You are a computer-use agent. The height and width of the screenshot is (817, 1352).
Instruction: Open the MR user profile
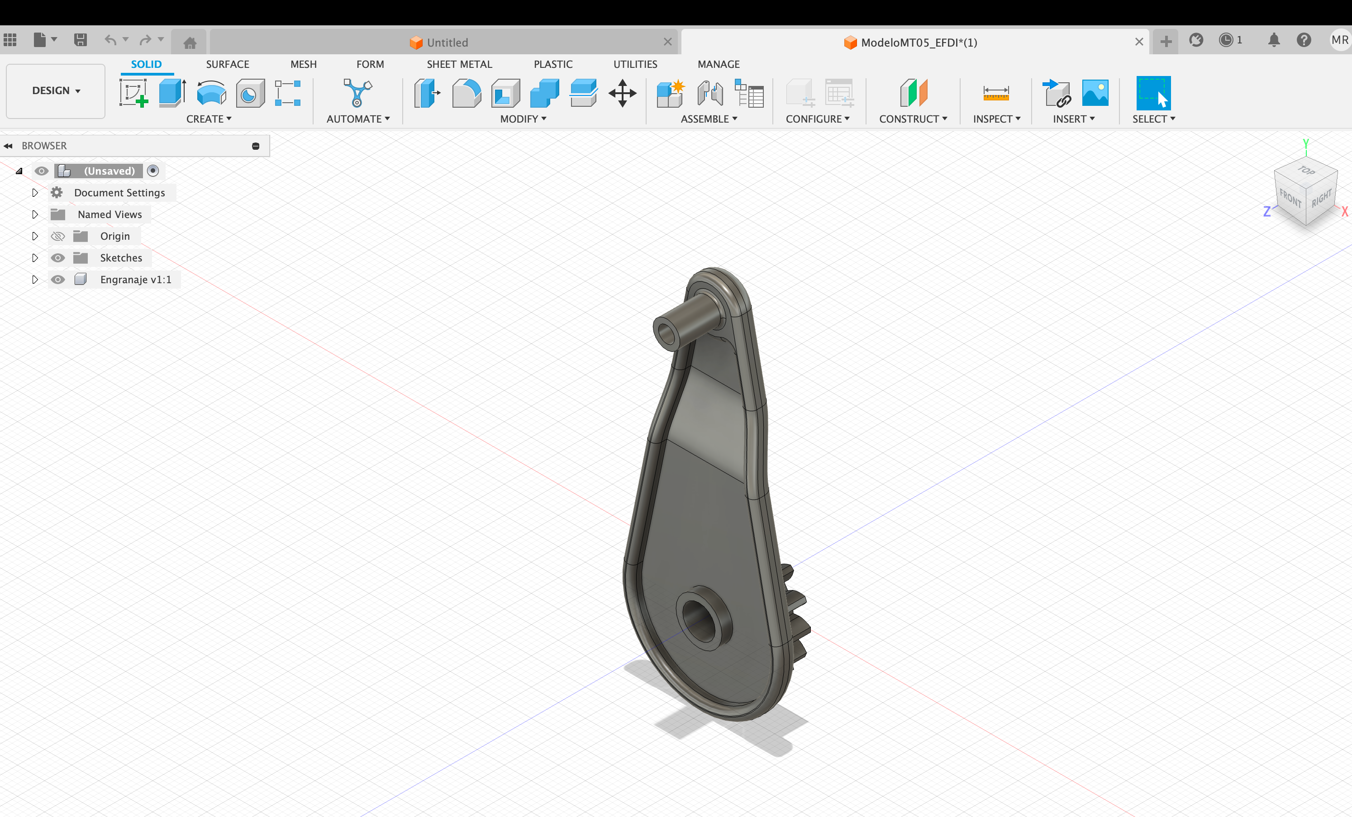click(1339, 40)
